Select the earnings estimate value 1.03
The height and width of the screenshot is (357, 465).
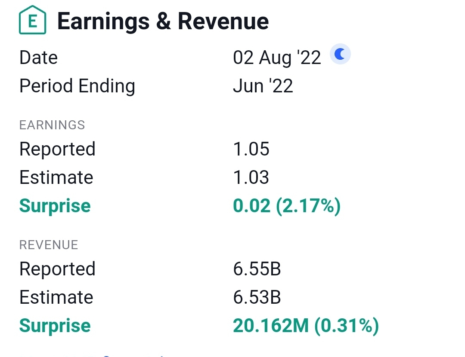point(251,177)
